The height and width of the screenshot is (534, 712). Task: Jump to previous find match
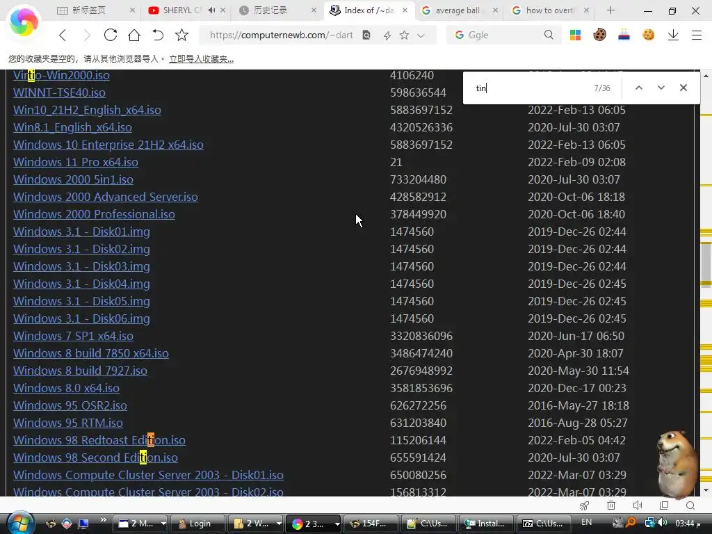[638, 88]
